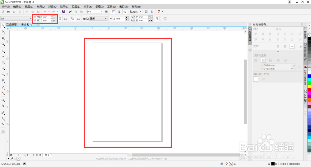The width and height of the screenshot is (311, 167).
Task: Pick the red swatch in palette
Action: point(309,90)
